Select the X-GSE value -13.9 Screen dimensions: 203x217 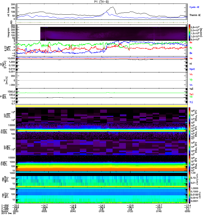[x=130, y=205]
